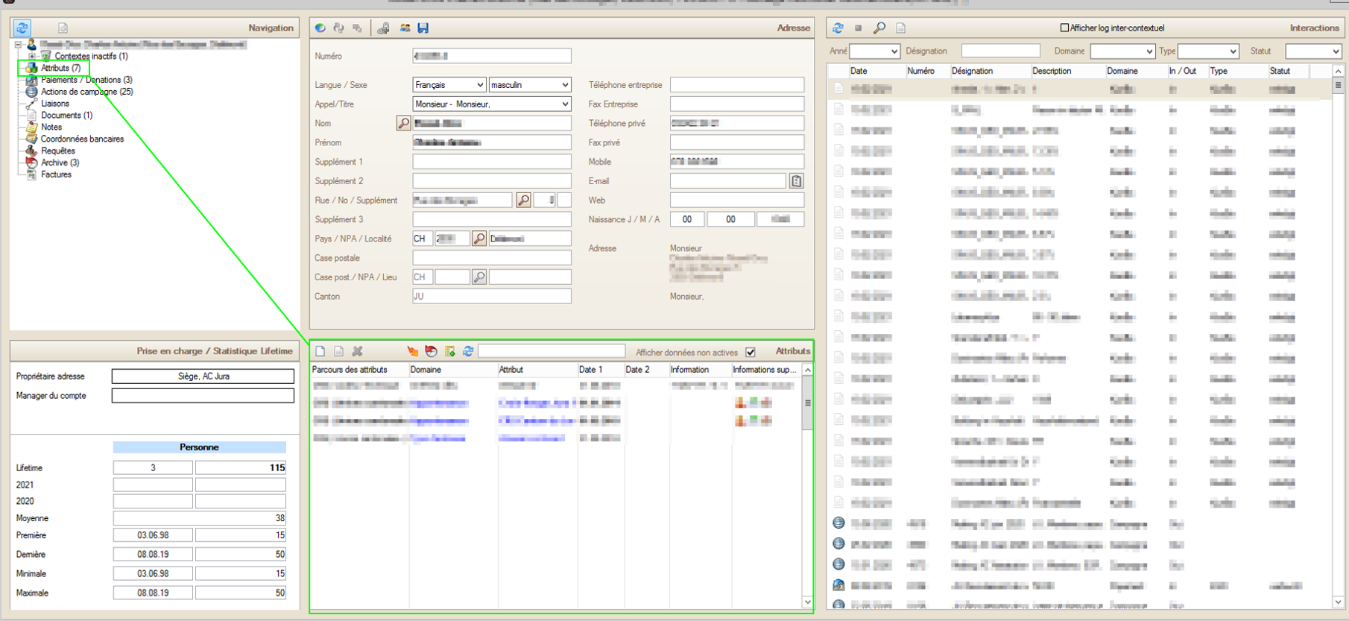
Task: Click the magnifier search icon beside Nom field
Action: click(x=403, y=123)
